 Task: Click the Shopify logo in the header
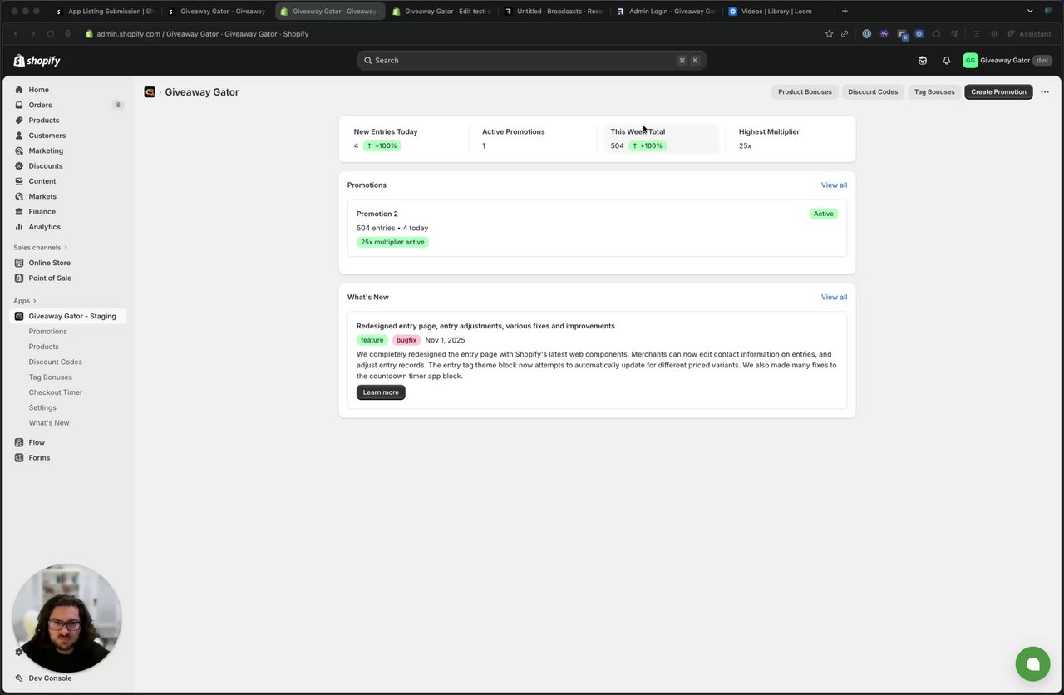(37, 61)
